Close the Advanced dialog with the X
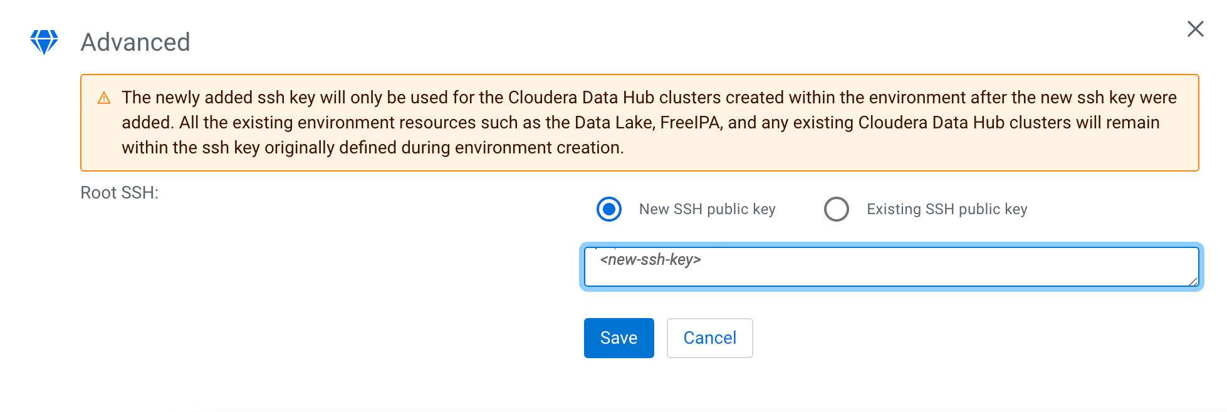1227x412 pixels. [x=1195, y=29]
